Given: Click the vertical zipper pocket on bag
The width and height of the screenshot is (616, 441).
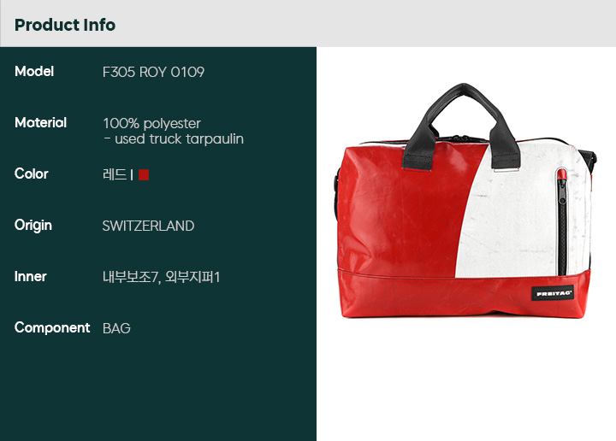Looking at the screenshot, I should [562, 221].
